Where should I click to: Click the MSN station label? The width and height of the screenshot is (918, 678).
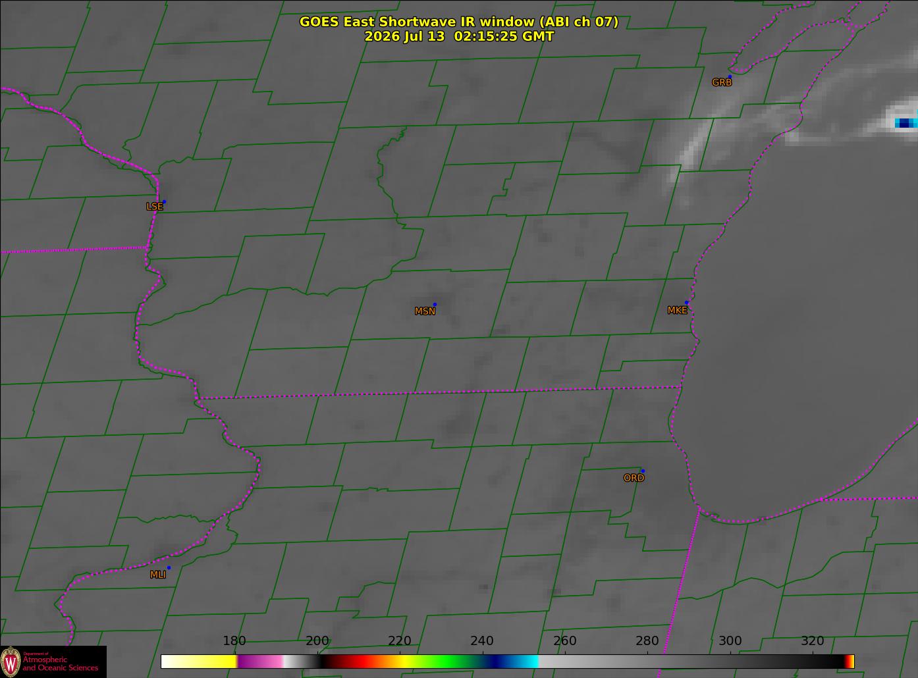[425, 311]
